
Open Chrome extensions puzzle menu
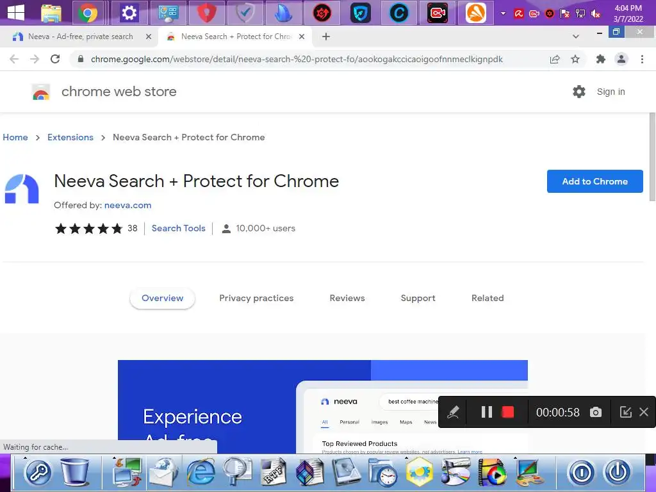(x=601, y=59)
